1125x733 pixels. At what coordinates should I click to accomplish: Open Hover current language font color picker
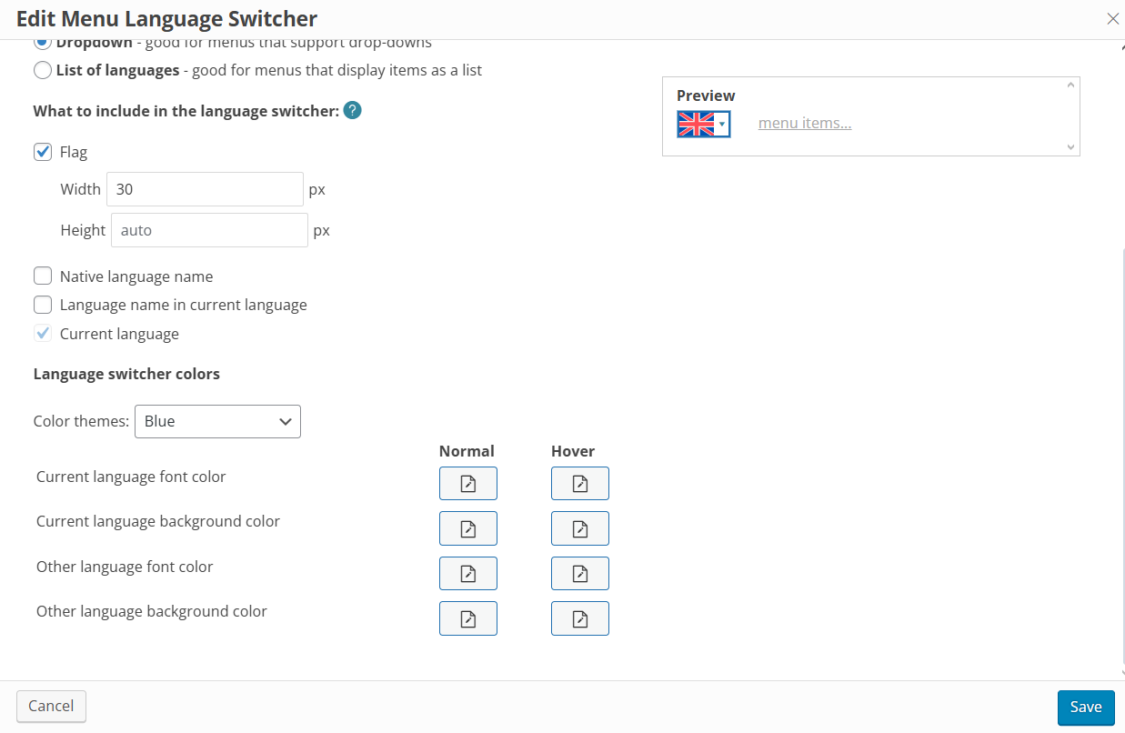click(x=580, y=484)
